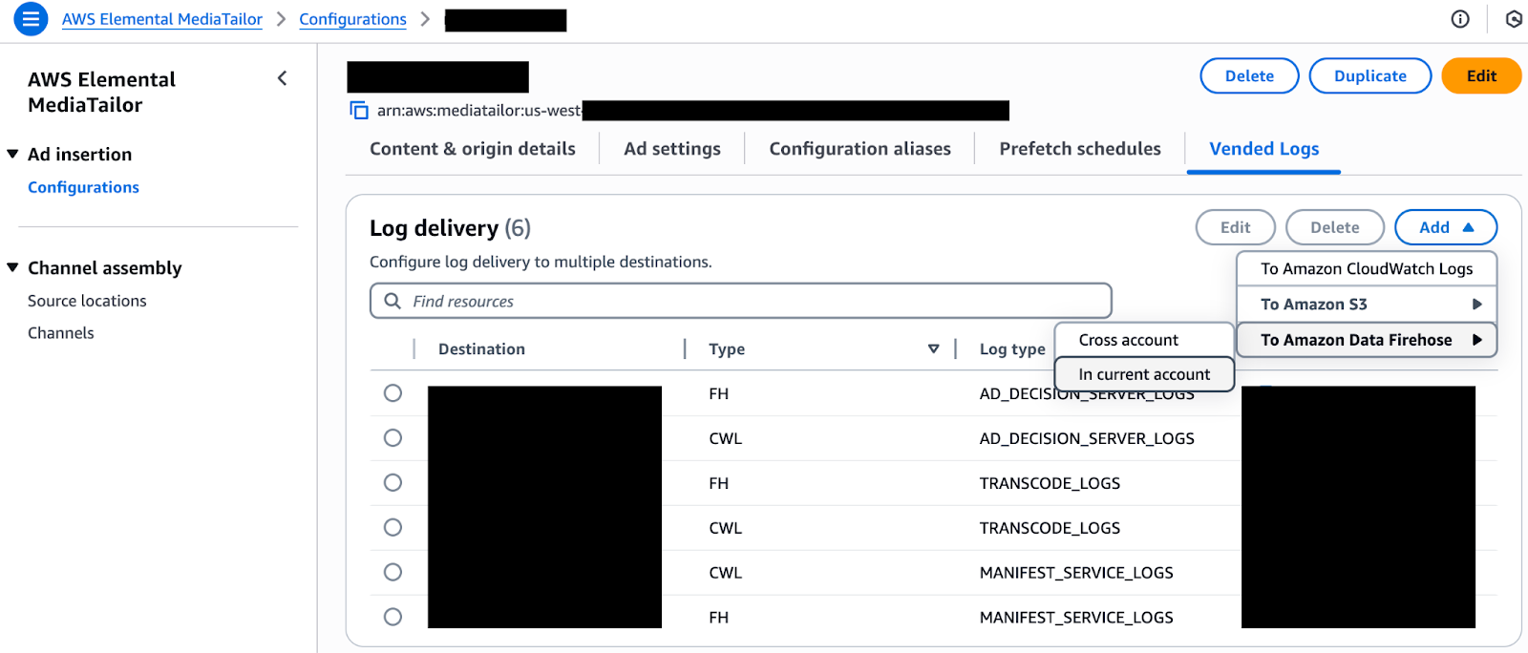Select the radio button for CWL MANIFEST_SERVICE_LOGS row
Image resolution: width=1528 pixels, height=653 pixels.
click(393, 573)
